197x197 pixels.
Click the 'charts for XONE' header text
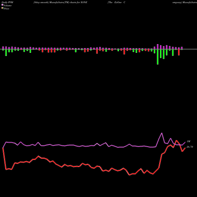click(78, 2)
